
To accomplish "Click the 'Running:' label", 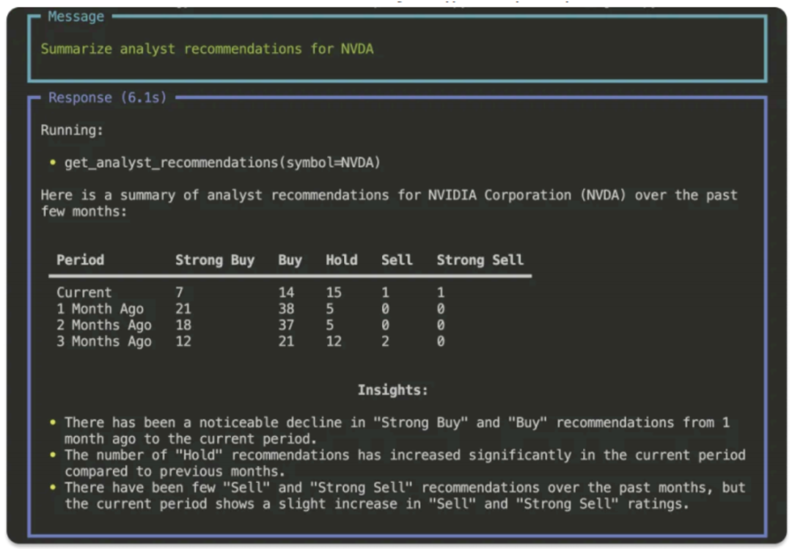I will click(72, 130).
